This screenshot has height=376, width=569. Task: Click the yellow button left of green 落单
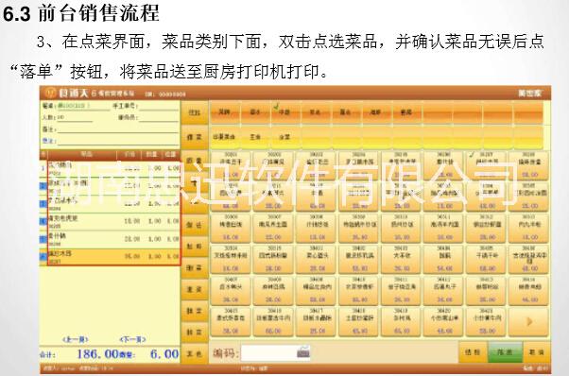click(474, 351)
